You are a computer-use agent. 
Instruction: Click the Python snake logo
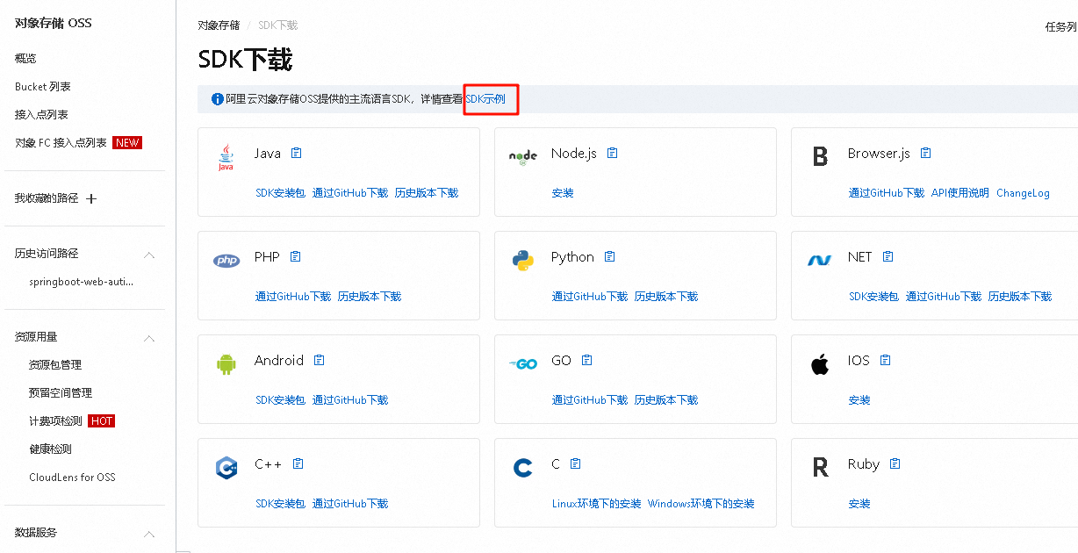(x=523, y=261)
